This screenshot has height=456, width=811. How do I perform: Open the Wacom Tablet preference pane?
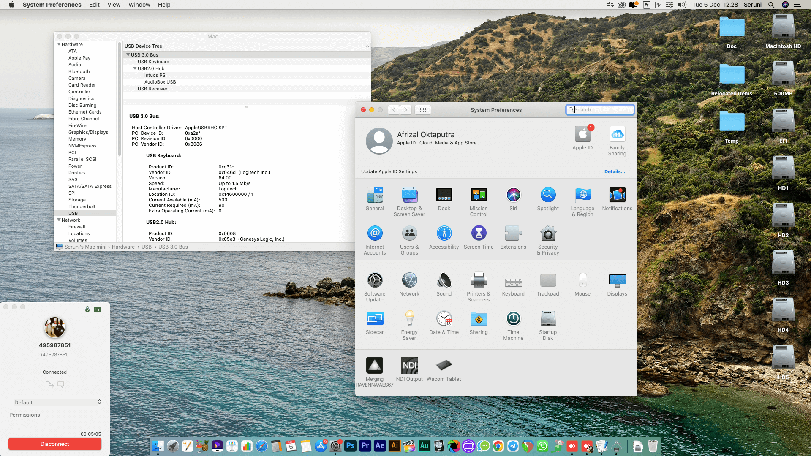tap(444, 366)
